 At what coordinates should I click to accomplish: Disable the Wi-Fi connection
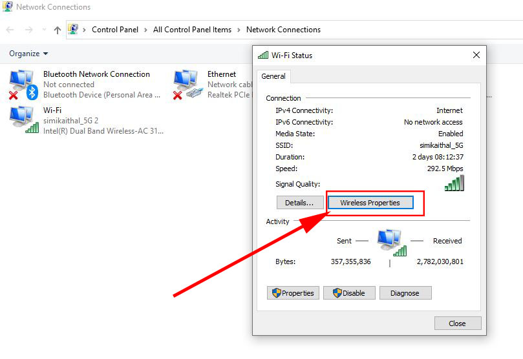pos(349,293)
